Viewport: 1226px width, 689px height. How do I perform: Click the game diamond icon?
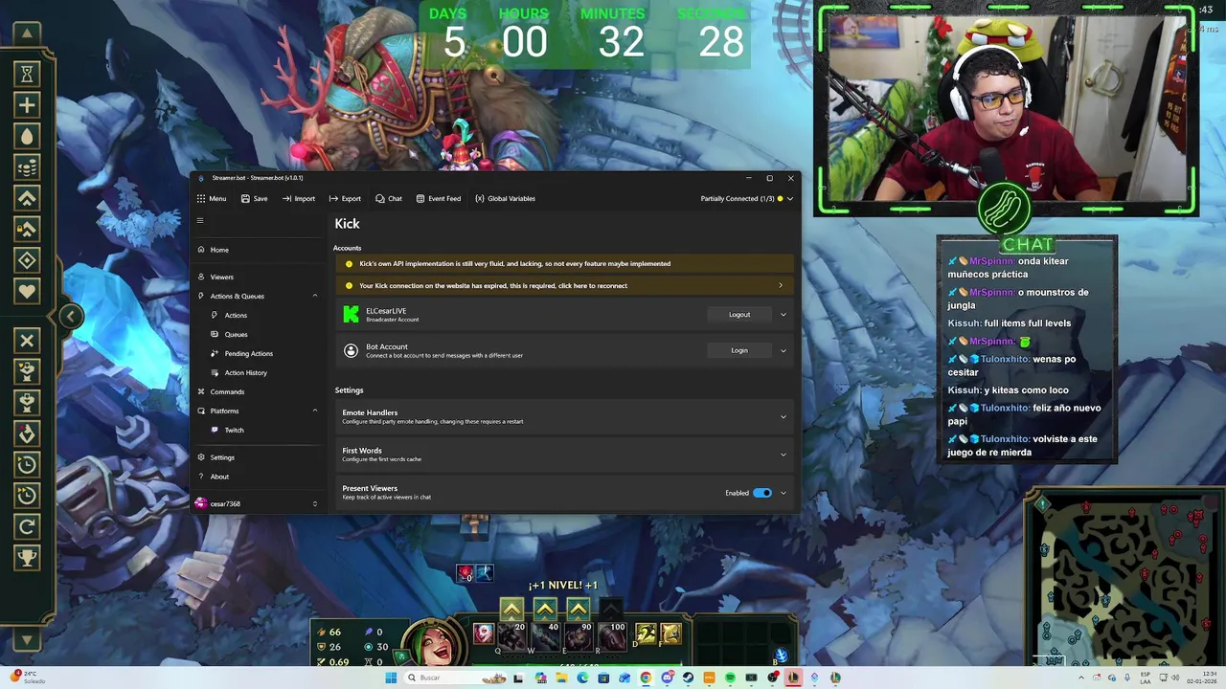tap(27, 260)
